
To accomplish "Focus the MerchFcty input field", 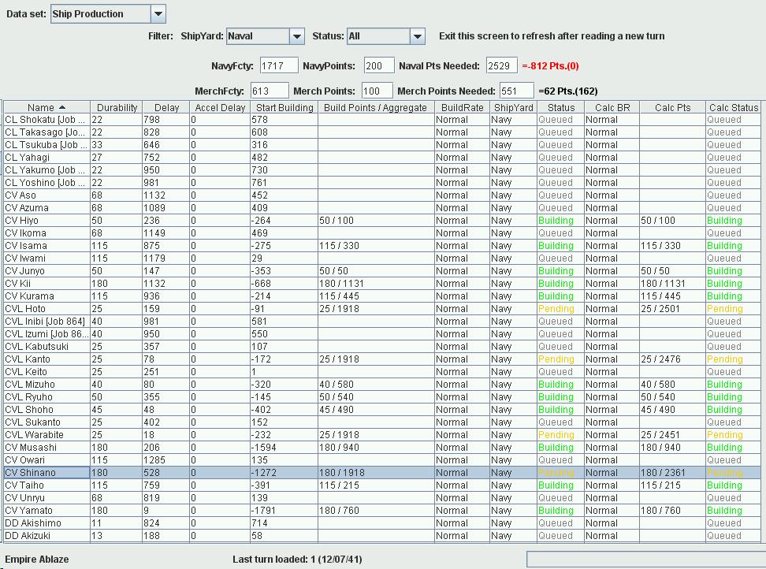I will 270,91.
